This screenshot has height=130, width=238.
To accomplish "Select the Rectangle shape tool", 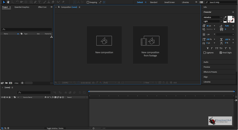I will (x=31, y=2).
